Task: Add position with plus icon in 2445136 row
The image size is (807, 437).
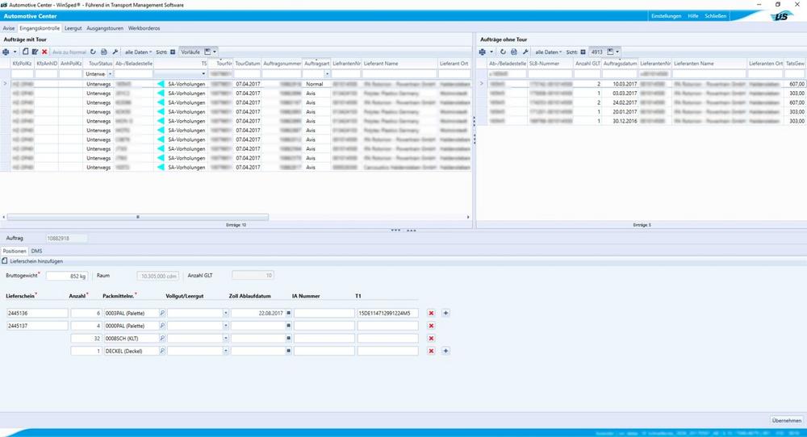Action: point(445,313)
